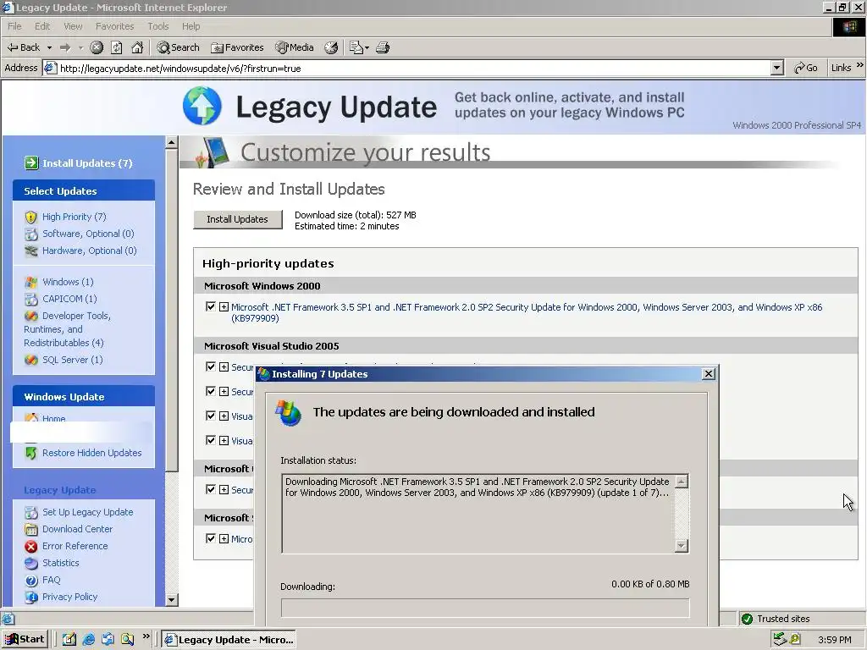Viewport: 867px width, 650px height.
Task: Uncheck the first Visual Studio 2005 update
Action: (x=210, y=366)
